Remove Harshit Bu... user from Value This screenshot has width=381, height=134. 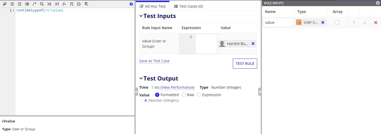tap(253, 44)
